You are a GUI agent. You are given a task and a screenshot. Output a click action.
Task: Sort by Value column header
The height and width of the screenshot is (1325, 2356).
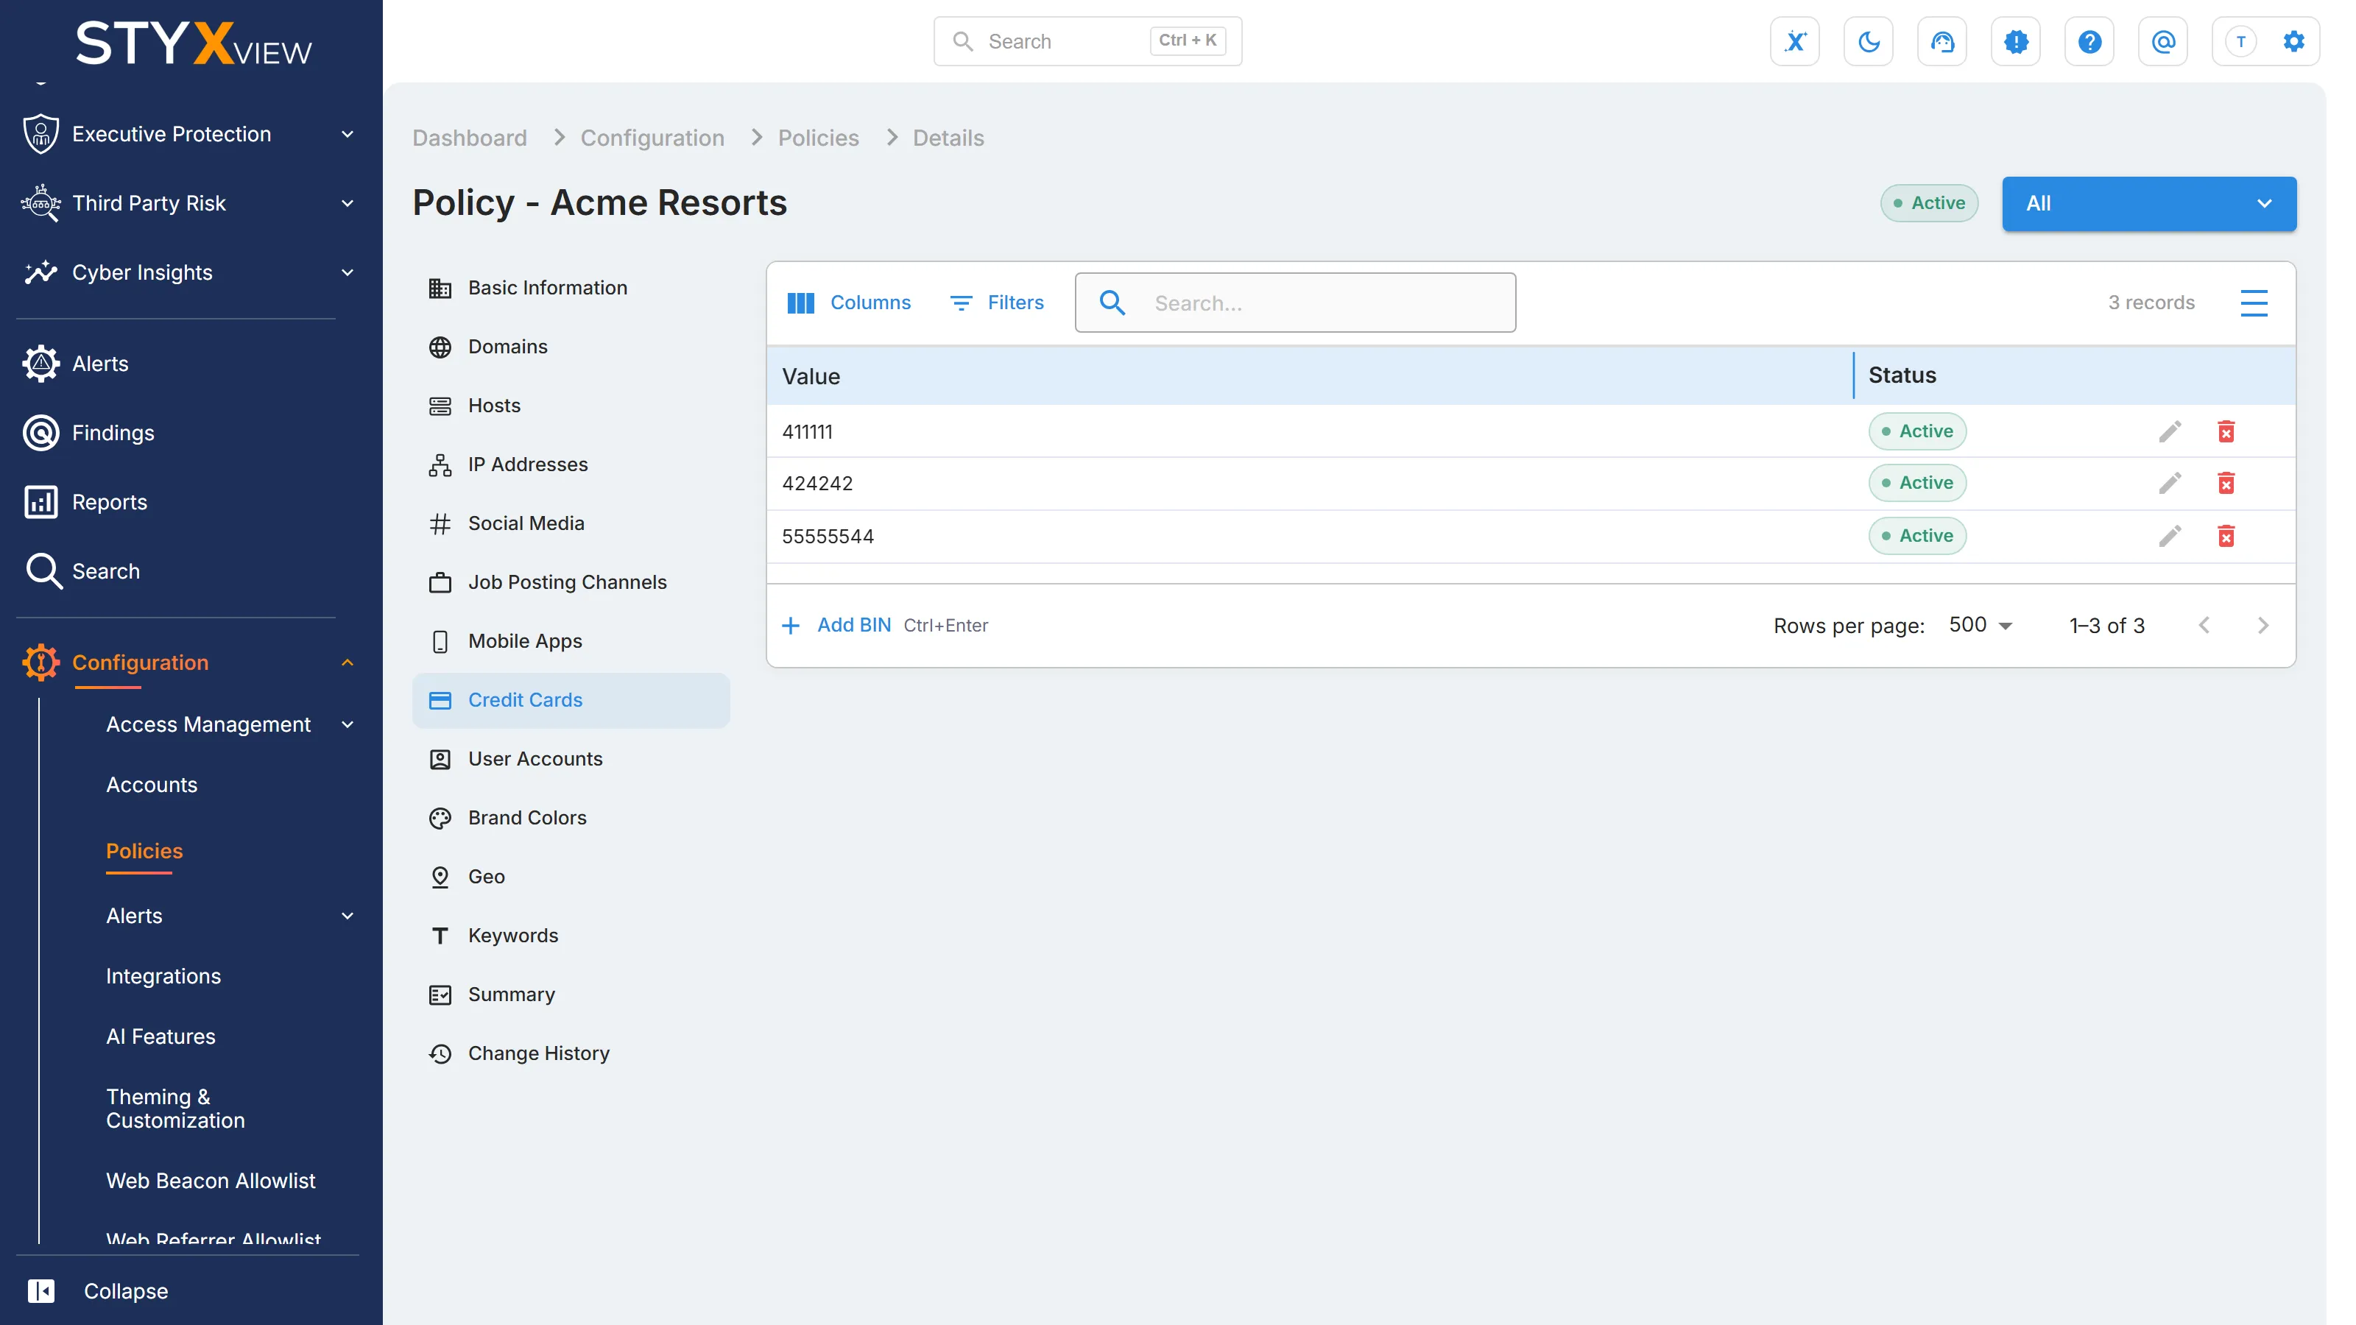pos(811,376)
